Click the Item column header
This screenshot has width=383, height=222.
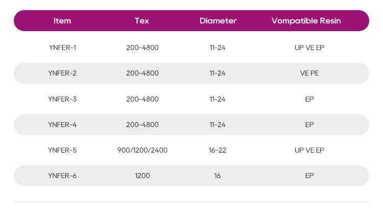pos(62,21)
